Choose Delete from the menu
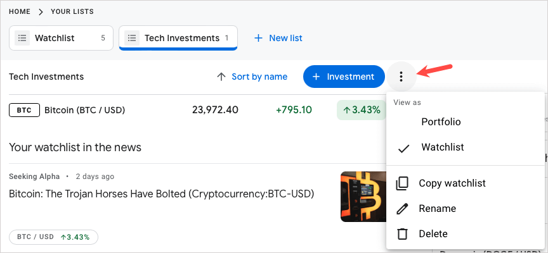The image size is (548, 253). (433, 234)
